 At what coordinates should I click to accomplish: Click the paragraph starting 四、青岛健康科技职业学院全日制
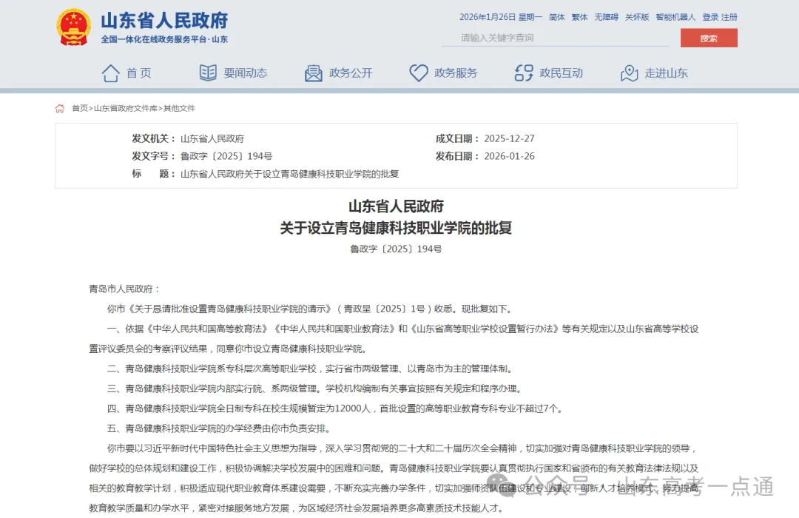click(335, 408)
